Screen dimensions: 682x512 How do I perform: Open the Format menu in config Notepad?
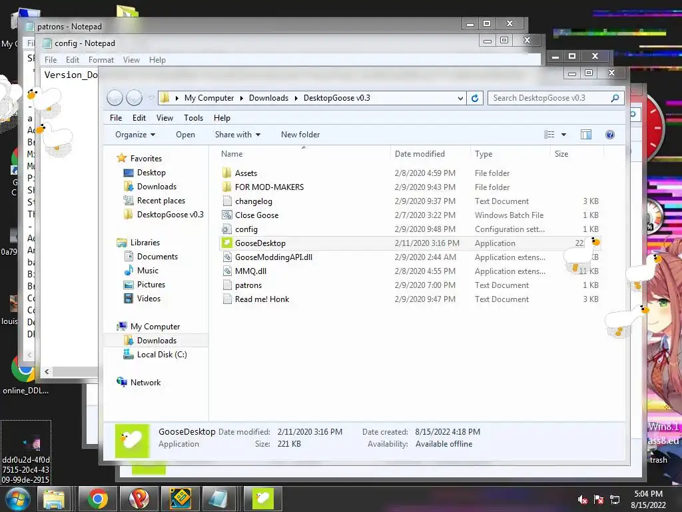click(101, 60)
